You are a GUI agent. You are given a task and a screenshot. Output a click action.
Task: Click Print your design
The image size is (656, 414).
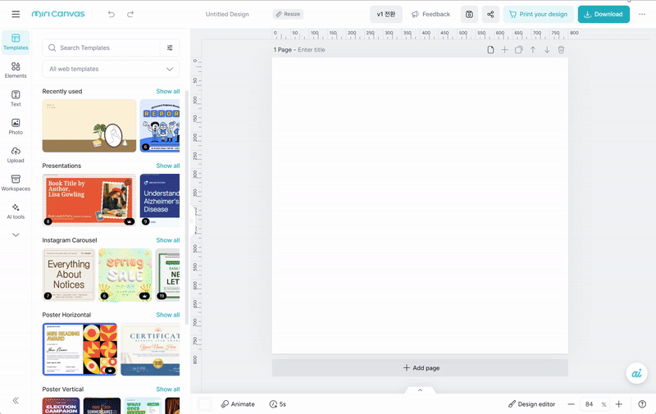point(538,14)
